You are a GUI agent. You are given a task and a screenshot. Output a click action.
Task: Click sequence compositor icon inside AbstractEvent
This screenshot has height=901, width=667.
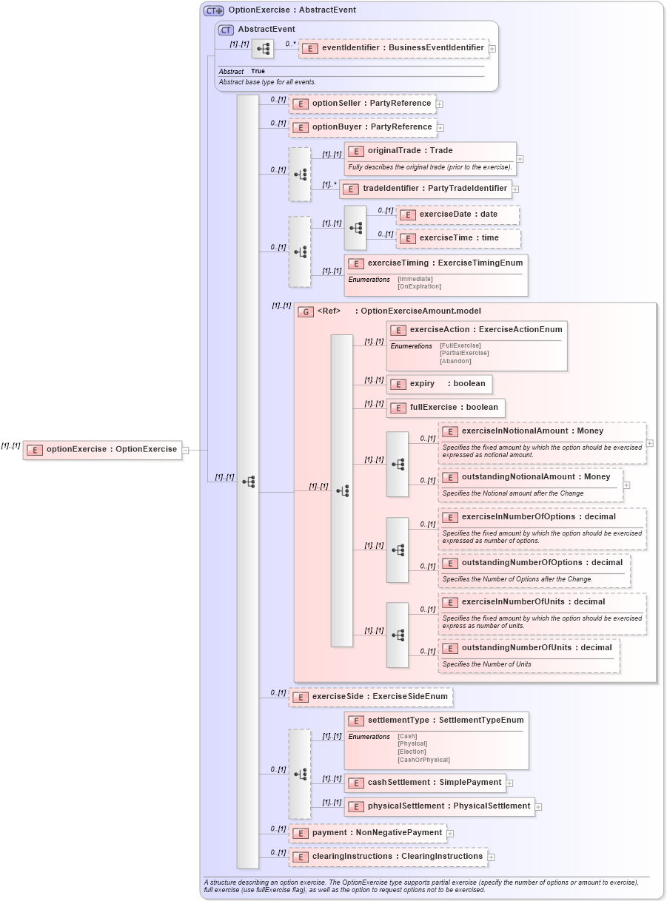pyautogui.click(x=263, y=48)
